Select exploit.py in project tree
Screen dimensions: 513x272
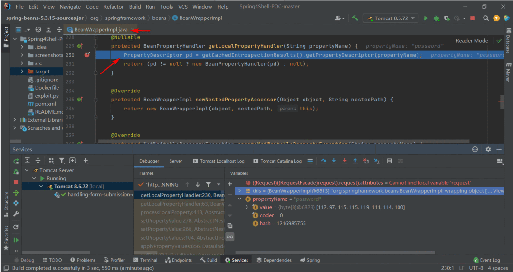pos(47,96)
